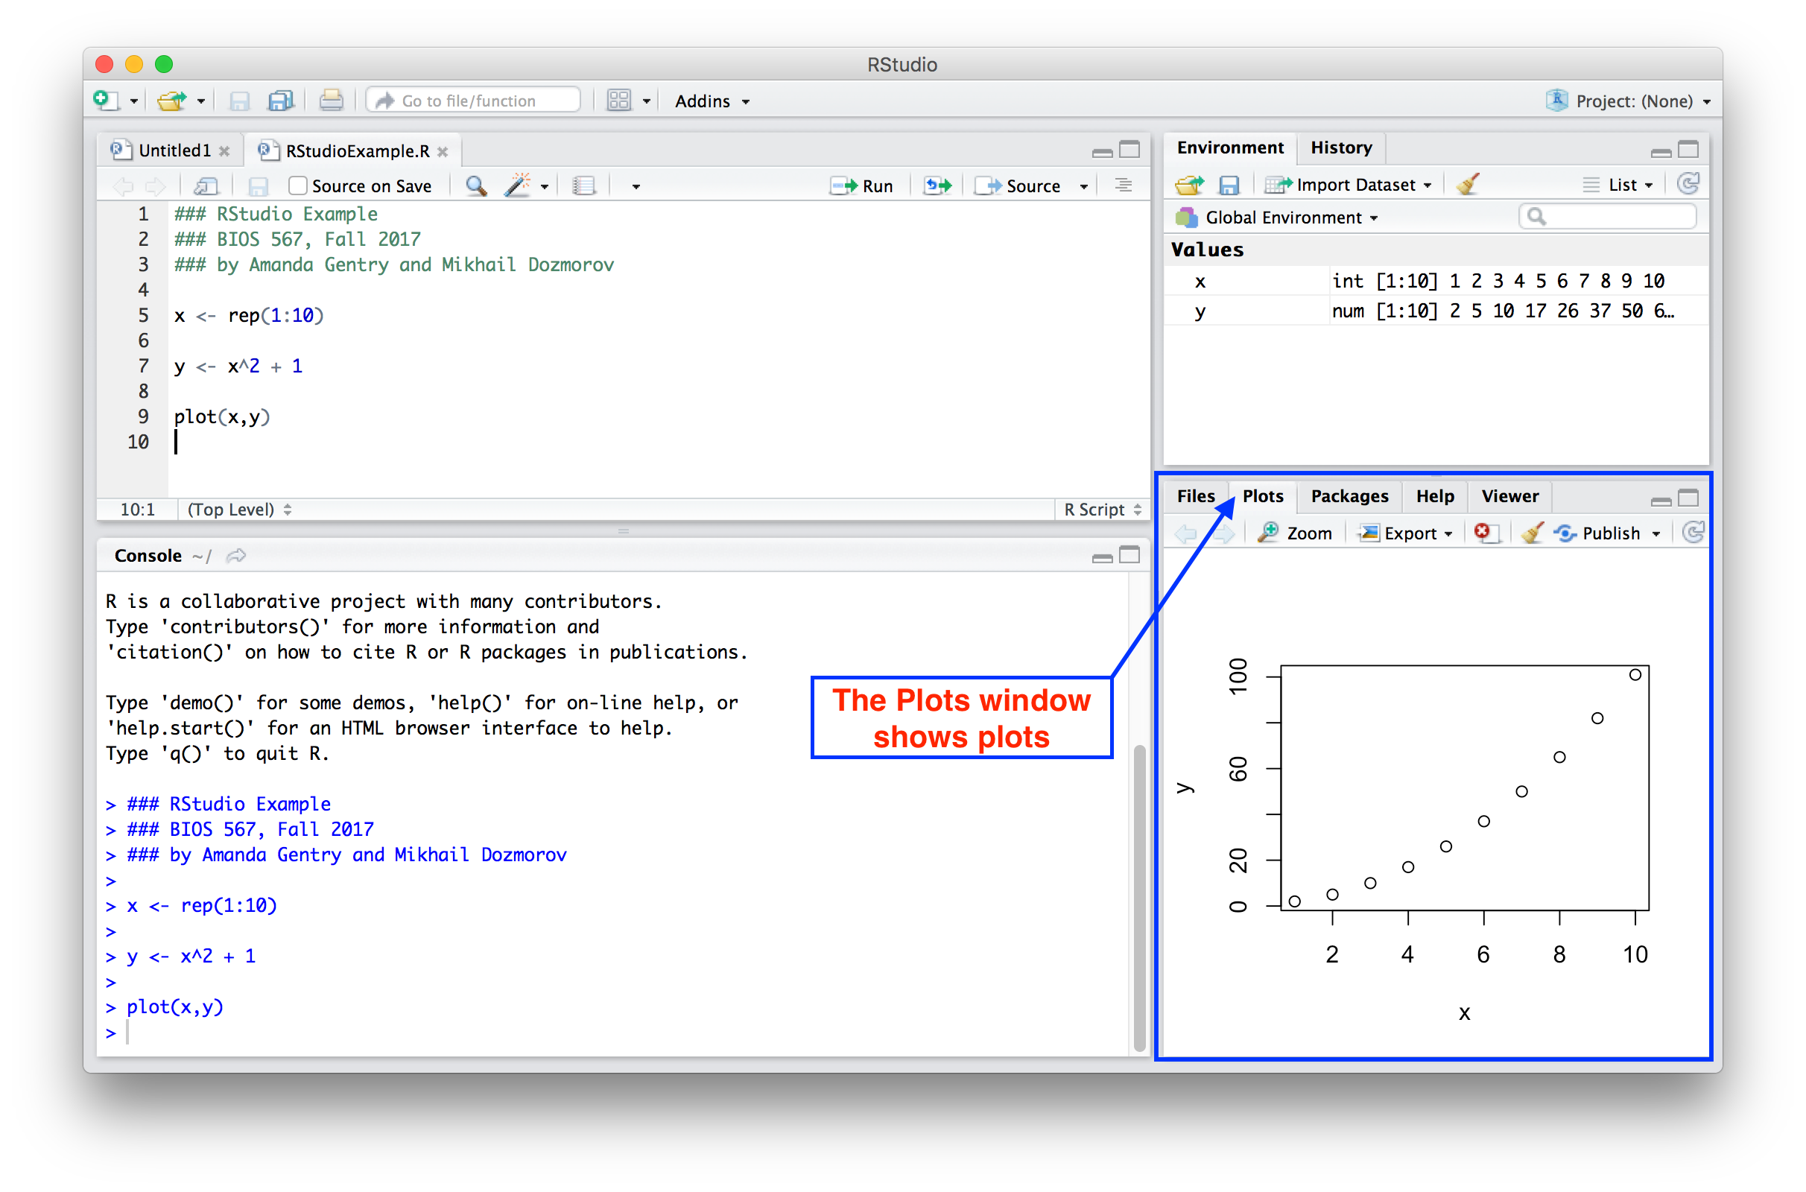Click the compile report notebook icon
Viewport: 1806px width, 1192px height.
(584, 186)
